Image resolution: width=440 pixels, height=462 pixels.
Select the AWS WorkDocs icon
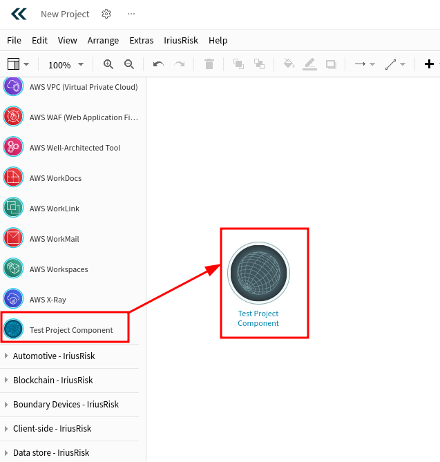click(13, 177)
